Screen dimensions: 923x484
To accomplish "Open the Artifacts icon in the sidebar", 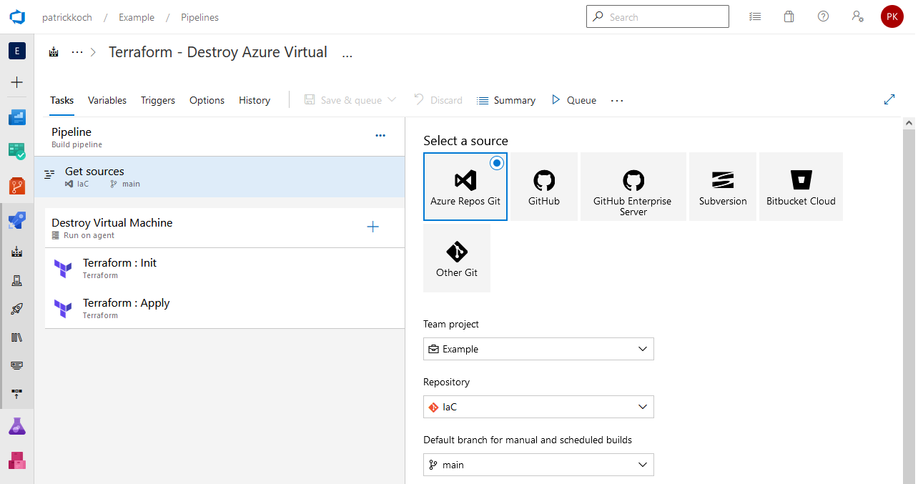I will click(x=17, y=460).
